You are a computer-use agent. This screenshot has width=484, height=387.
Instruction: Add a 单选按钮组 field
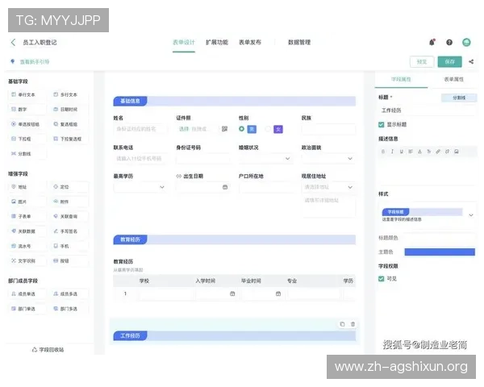27,124
